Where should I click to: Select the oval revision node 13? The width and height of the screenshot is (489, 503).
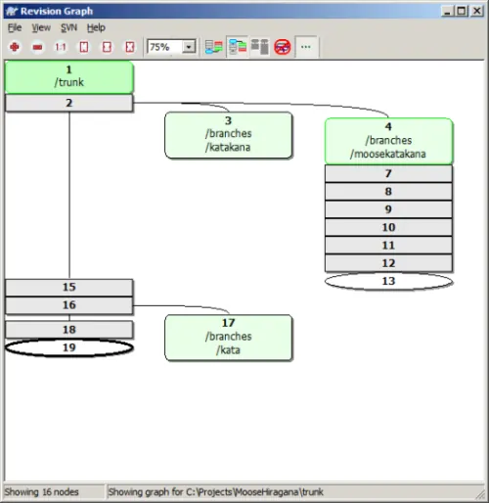388,281
